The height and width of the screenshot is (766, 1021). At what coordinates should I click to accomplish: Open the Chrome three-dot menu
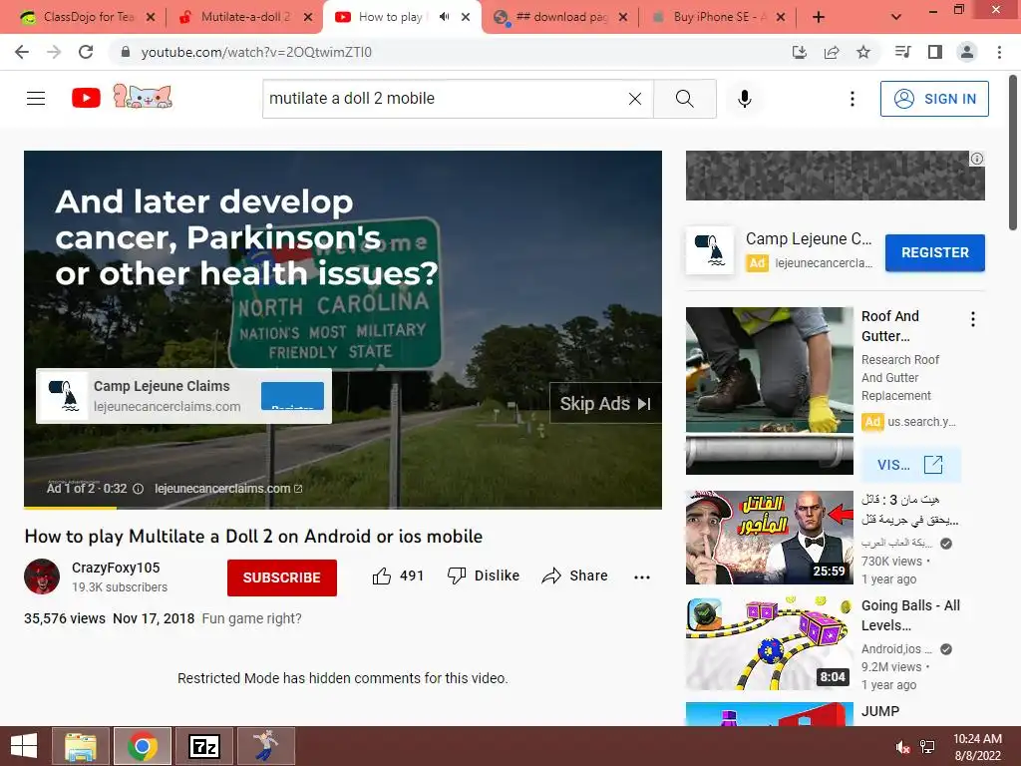pyautogui.click(x=999, y=52)
